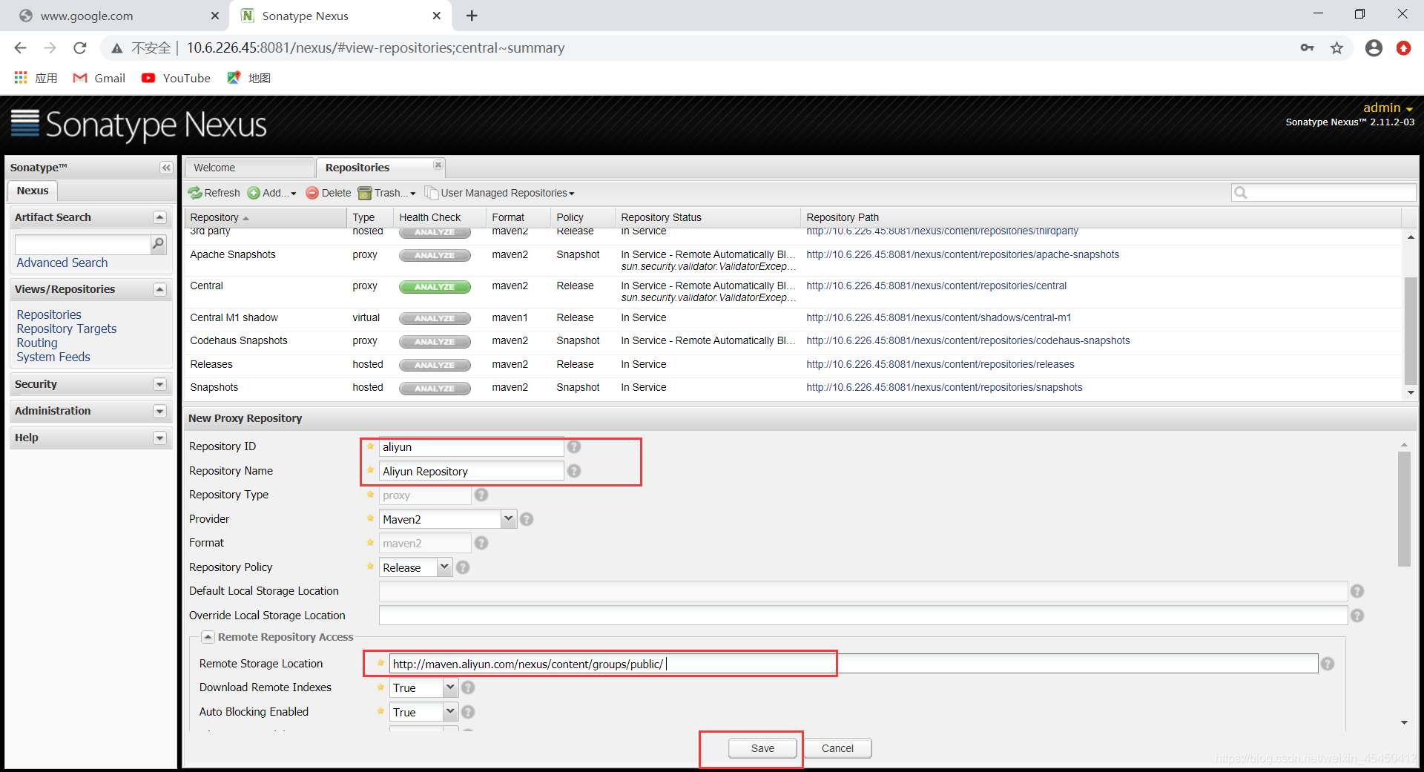1424x772 pixels.
Task: Collapse Remote Repository Access section
Action: click(x=208, y=637)
